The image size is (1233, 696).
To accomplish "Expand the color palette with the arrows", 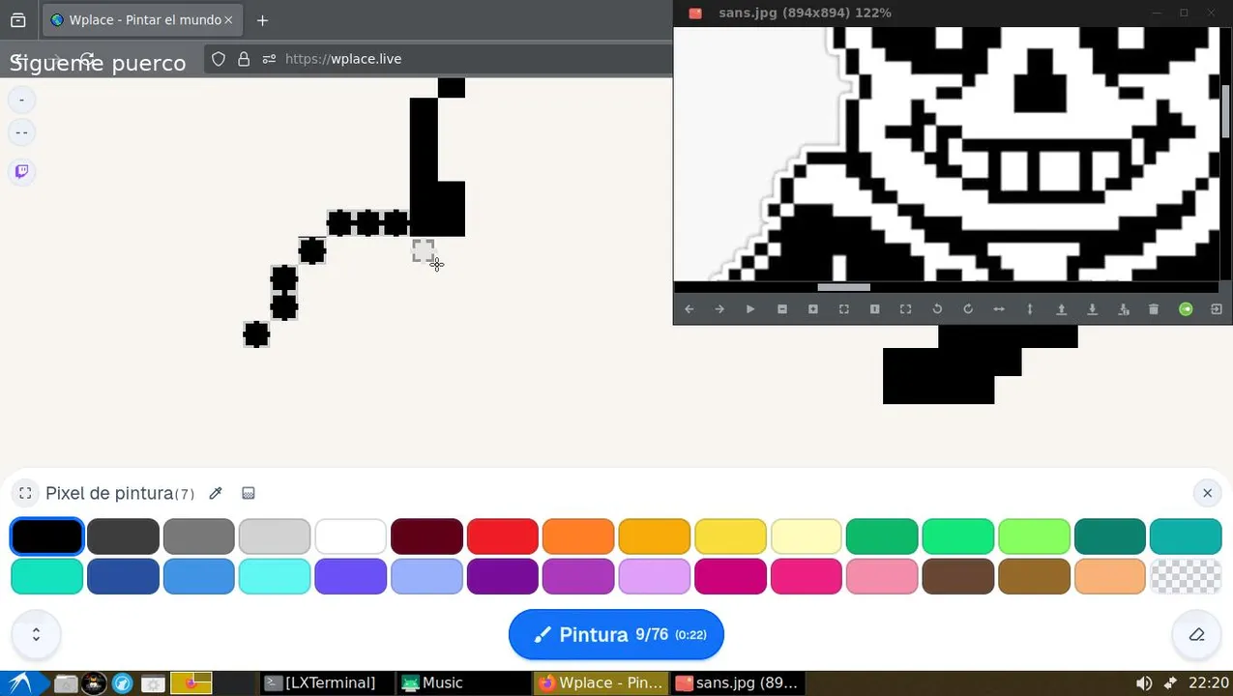I will (x=36, y=635).
